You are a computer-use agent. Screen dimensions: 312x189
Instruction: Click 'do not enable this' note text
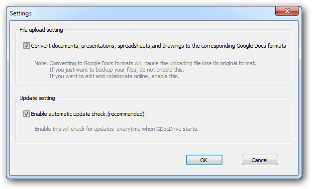point(162,70)
